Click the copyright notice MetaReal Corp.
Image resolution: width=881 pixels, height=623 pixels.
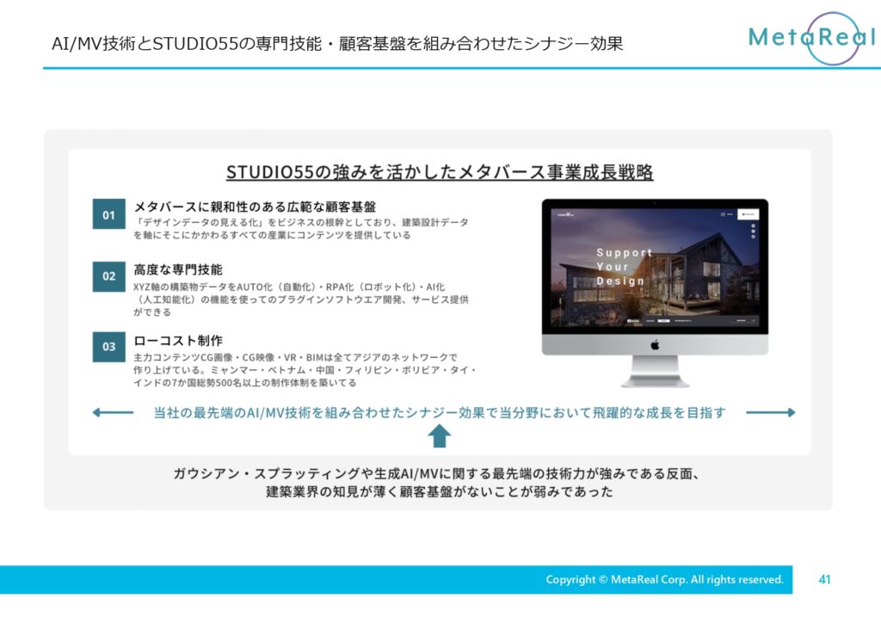click(664, 579)
